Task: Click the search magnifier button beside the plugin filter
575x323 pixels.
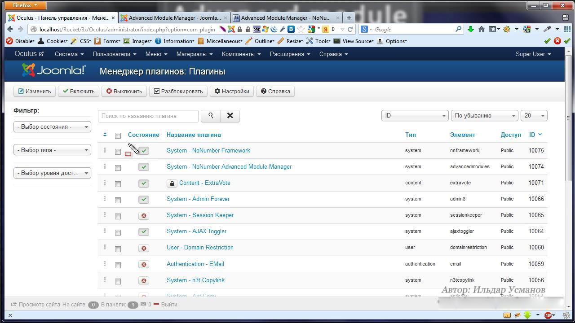Action: point(210,116)
